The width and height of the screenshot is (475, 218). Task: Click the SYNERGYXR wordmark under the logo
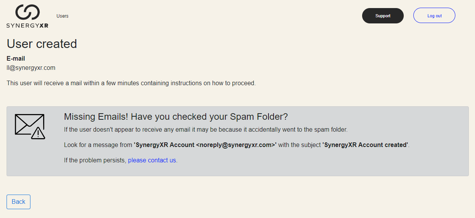(x=27, y=25)
